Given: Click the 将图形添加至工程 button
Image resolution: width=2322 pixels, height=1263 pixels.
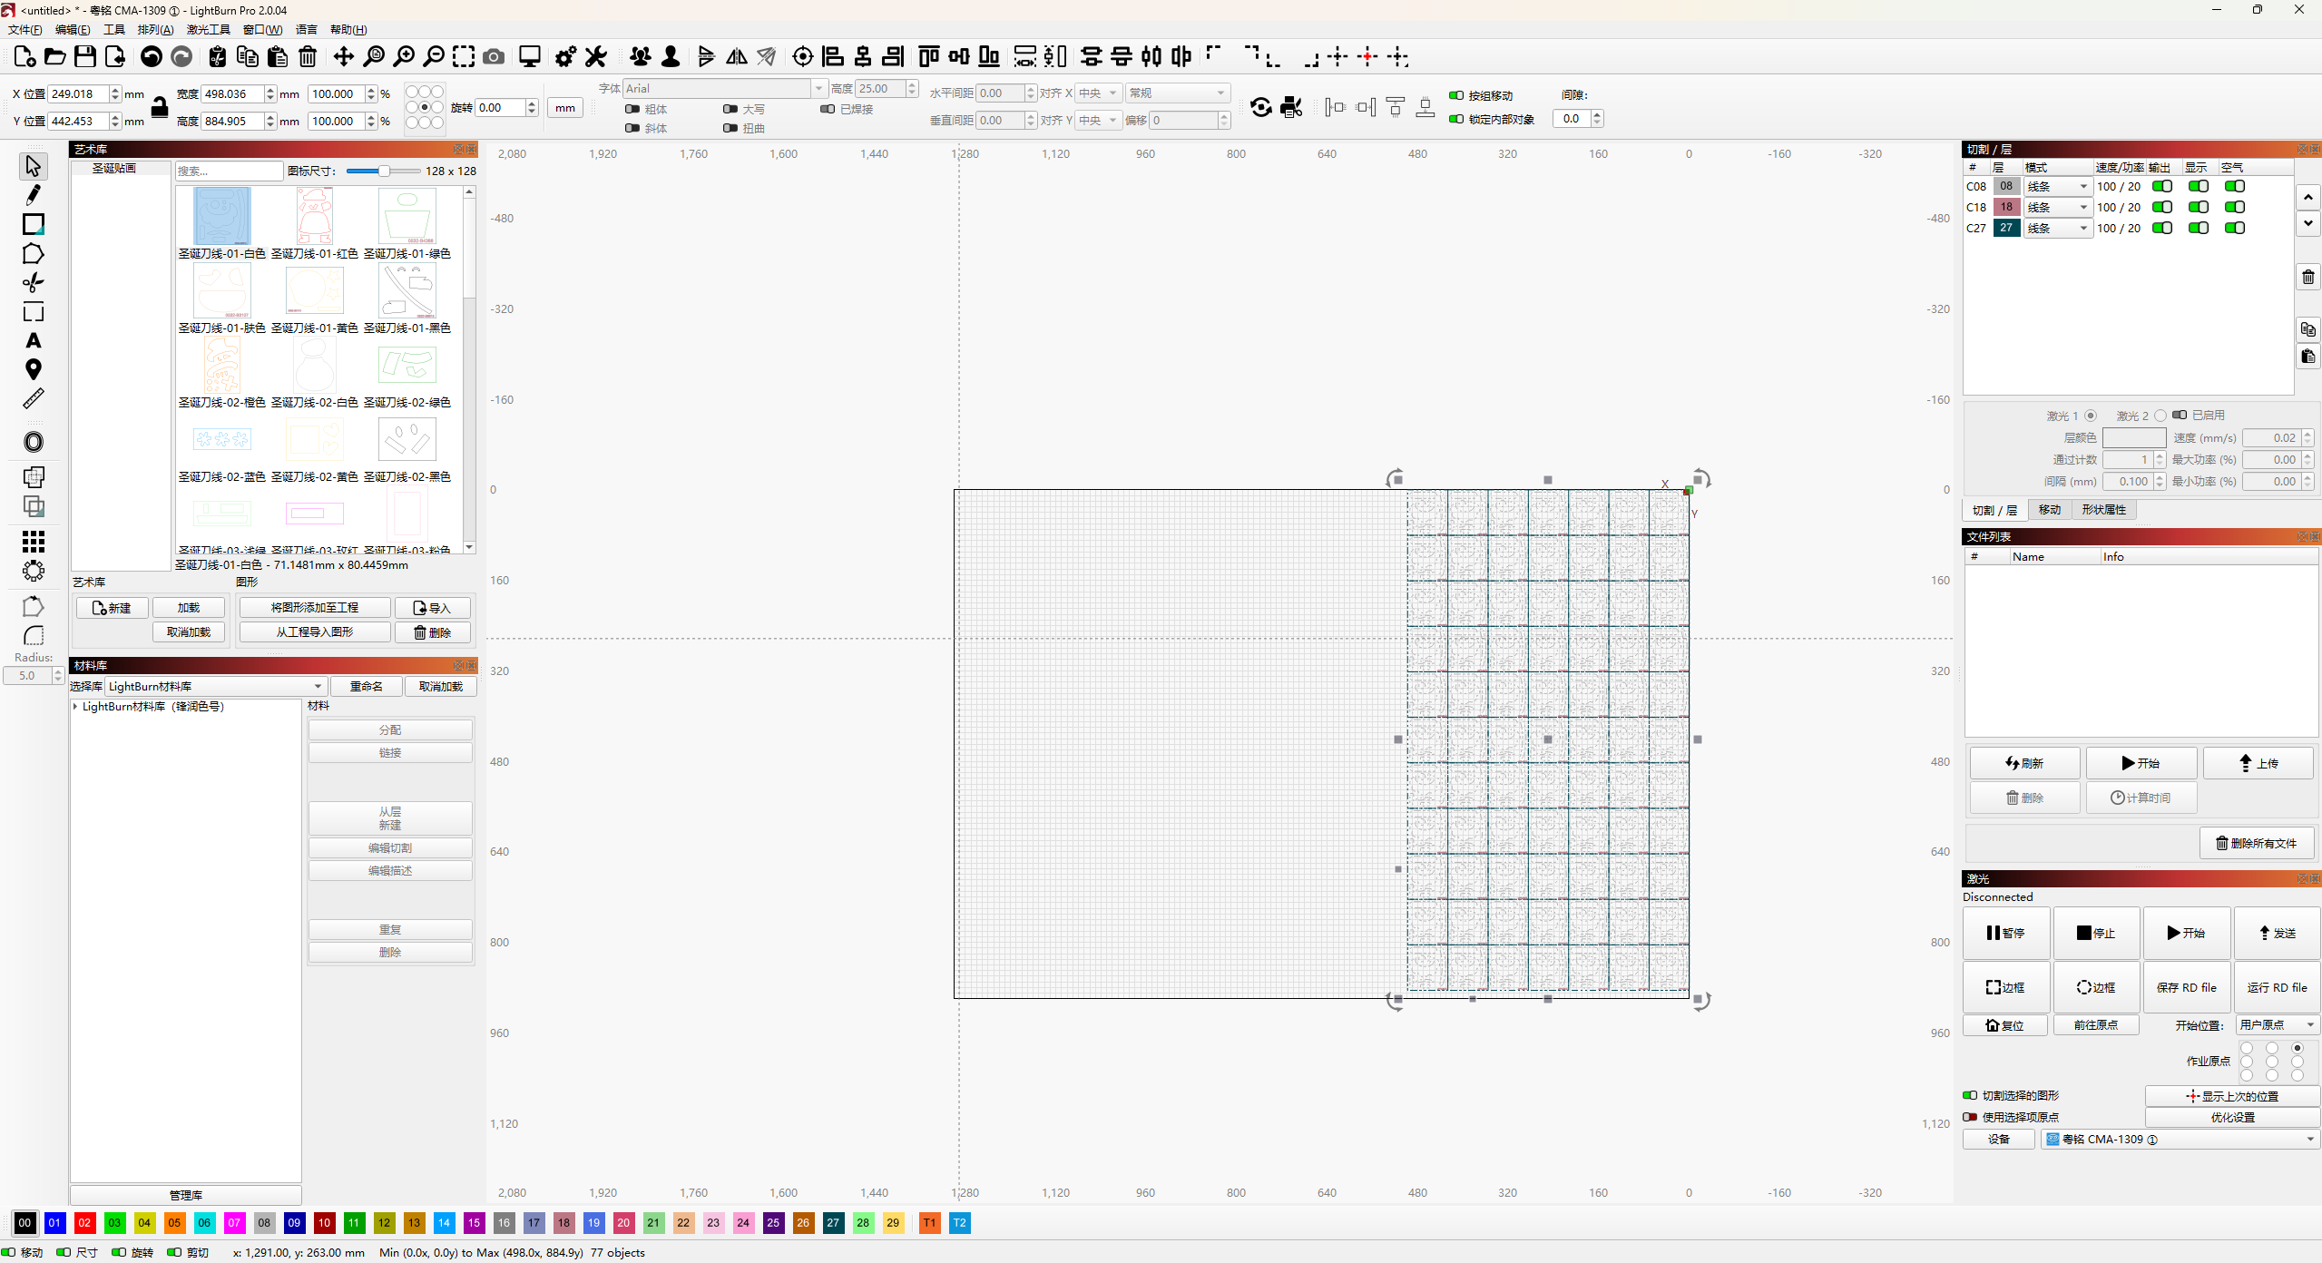Looking at the screenshot, I should [x=314, y=608].
